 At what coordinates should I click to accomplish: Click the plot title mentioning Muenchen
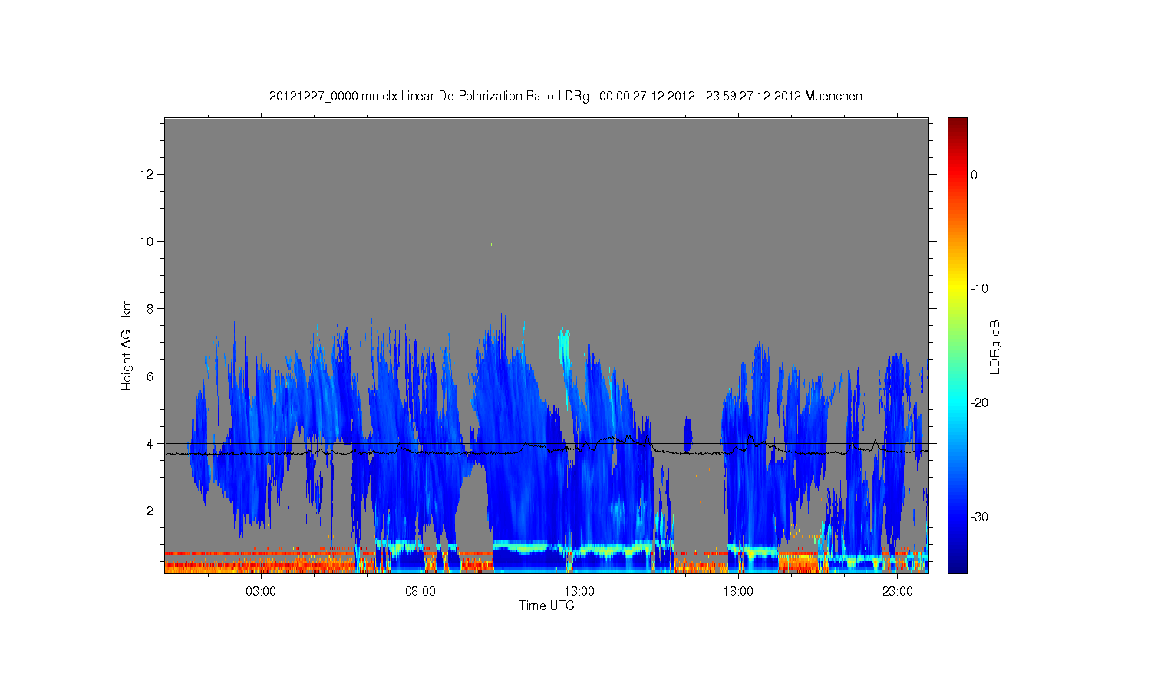(x=566, y=96)
